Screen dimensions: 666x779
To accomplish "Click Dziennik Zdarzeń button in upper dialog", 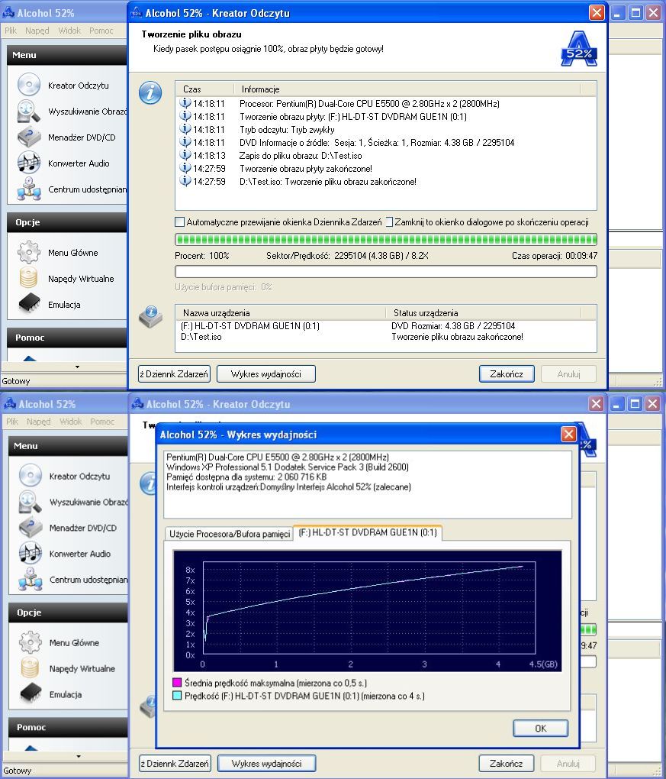I will coord(174,374).
